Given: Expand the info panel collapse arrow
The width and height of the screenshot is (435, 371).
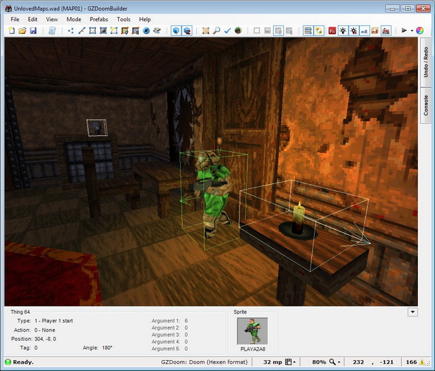Looking at the screenshot, I should tap(413, 312).
